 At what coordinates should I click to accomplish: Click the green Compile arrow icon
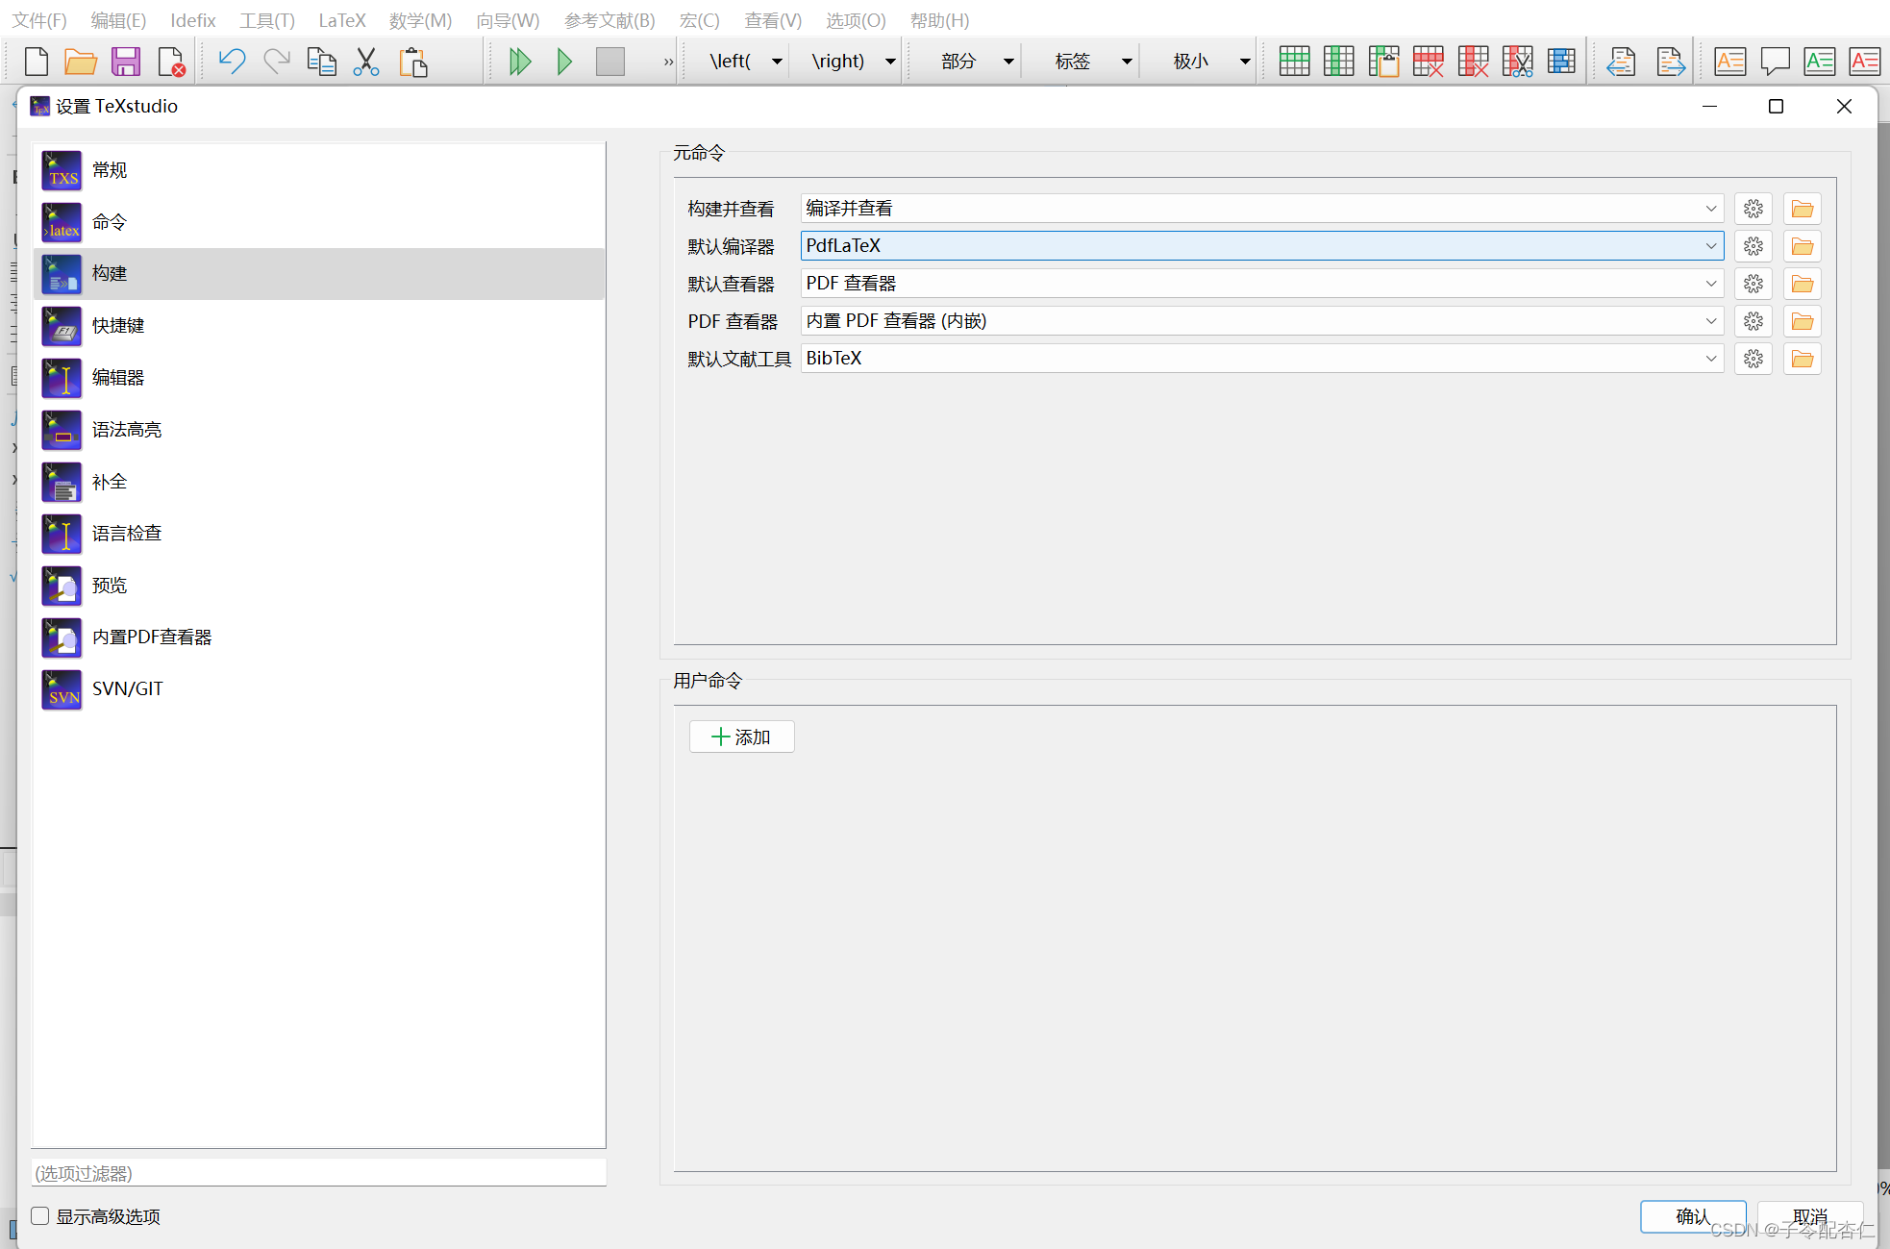[x=565, y=62]
